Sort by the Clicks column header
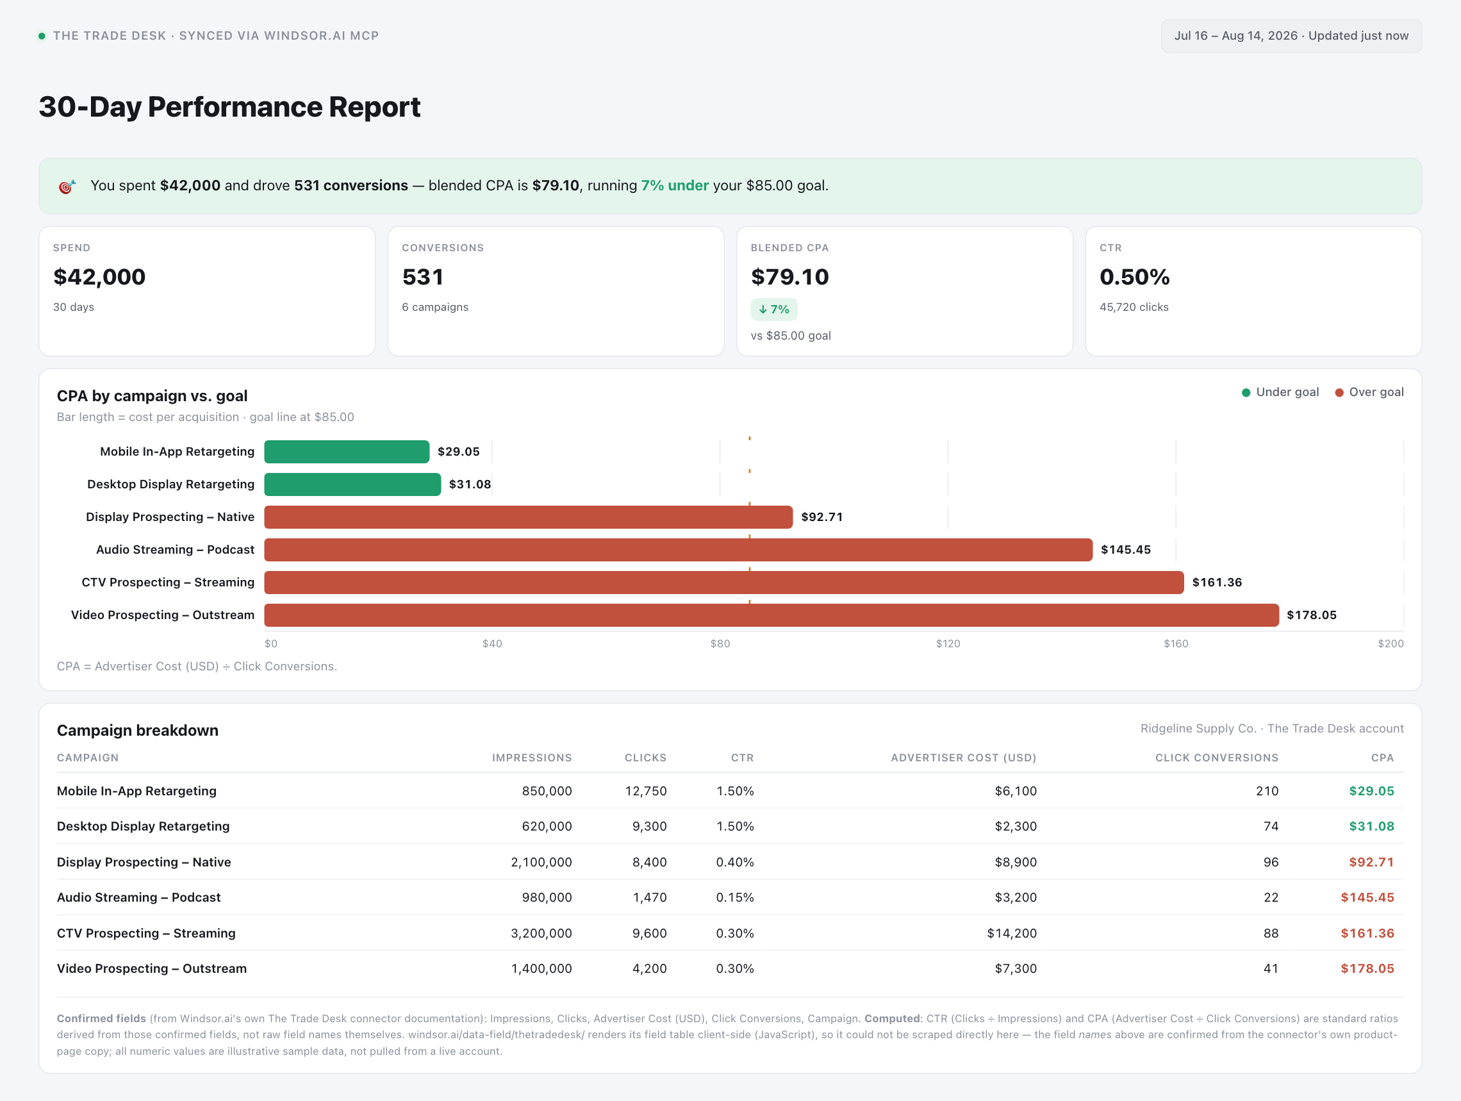 [645, 757]
